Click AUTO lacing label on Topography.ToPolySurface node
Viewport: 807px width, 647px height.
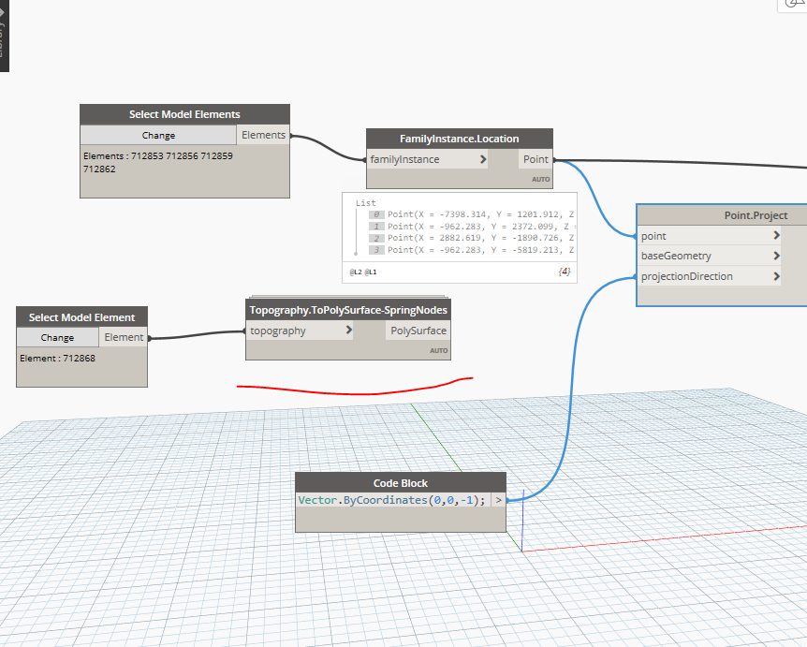coord(438,350)
